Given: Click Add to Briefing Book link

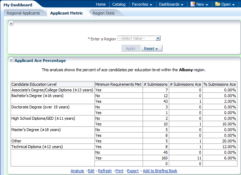Looking at the screenshot, I should [x=160, y=171].
